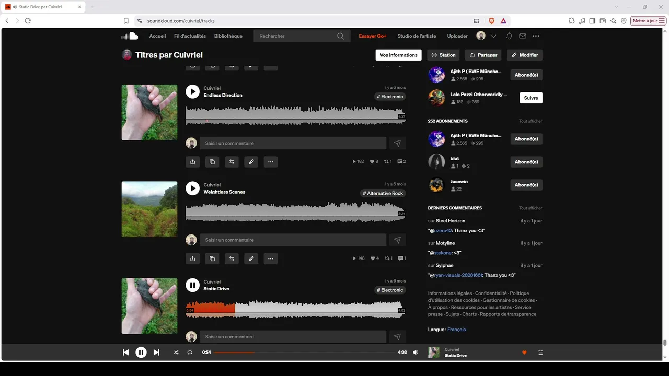Open the messages envelope icon
This screenshot has height=376, width=669.
tap(523, 36)
